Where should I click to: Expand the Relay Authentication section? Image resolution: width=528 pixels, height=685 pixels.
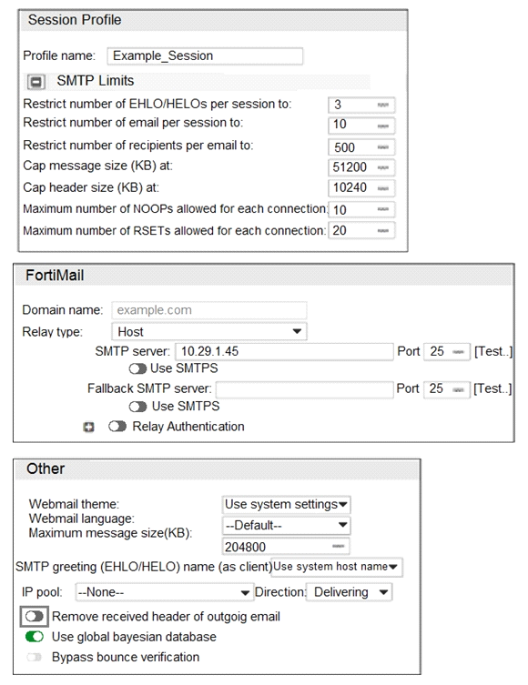(x=88, y=427)
